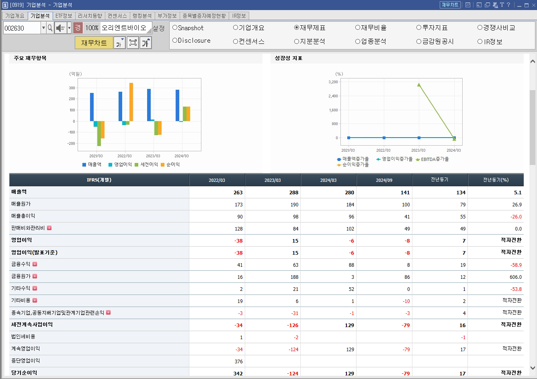The height and width of the screenshot is (379, 537).
Task: Select the 금감원공시 radio button
Action: (x=419, y=41)
